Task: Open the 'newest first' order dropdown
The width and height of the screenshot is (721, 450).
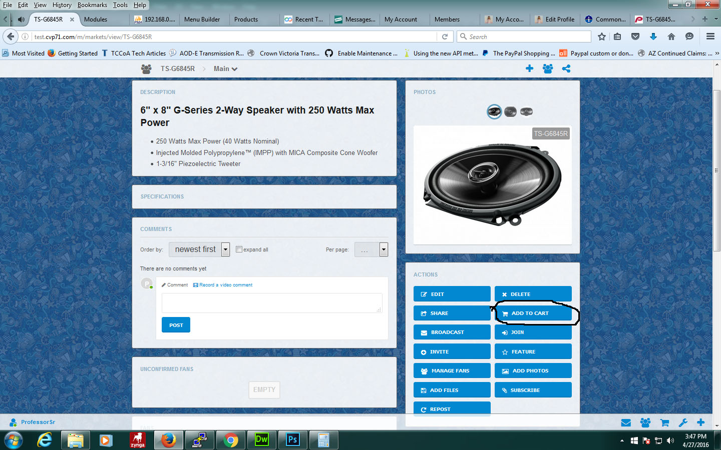Action: click(199, 249)
